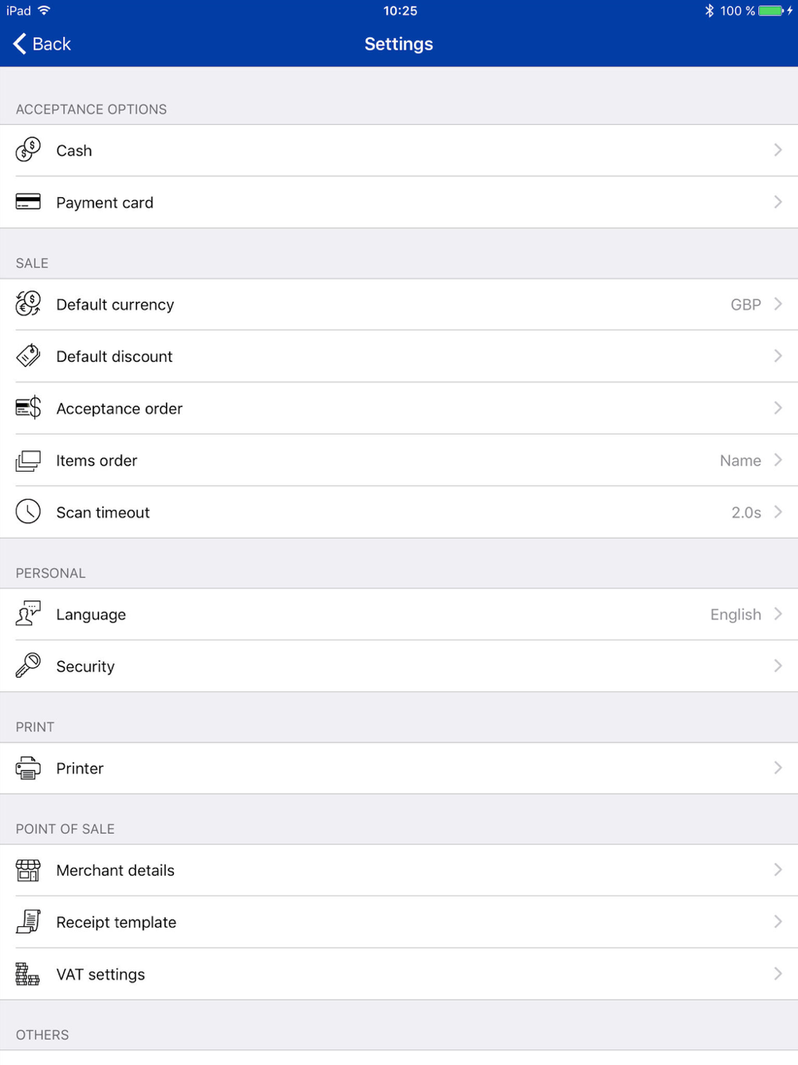Viewport: 798px width, 1065px height.
Task: Tap the Scan timeout clock icon
Action: [28, 512]
